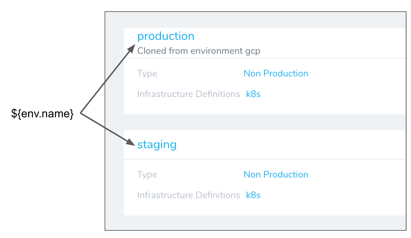Click Non Production type in production card
The image size is (411, 238).
(276, 74)
